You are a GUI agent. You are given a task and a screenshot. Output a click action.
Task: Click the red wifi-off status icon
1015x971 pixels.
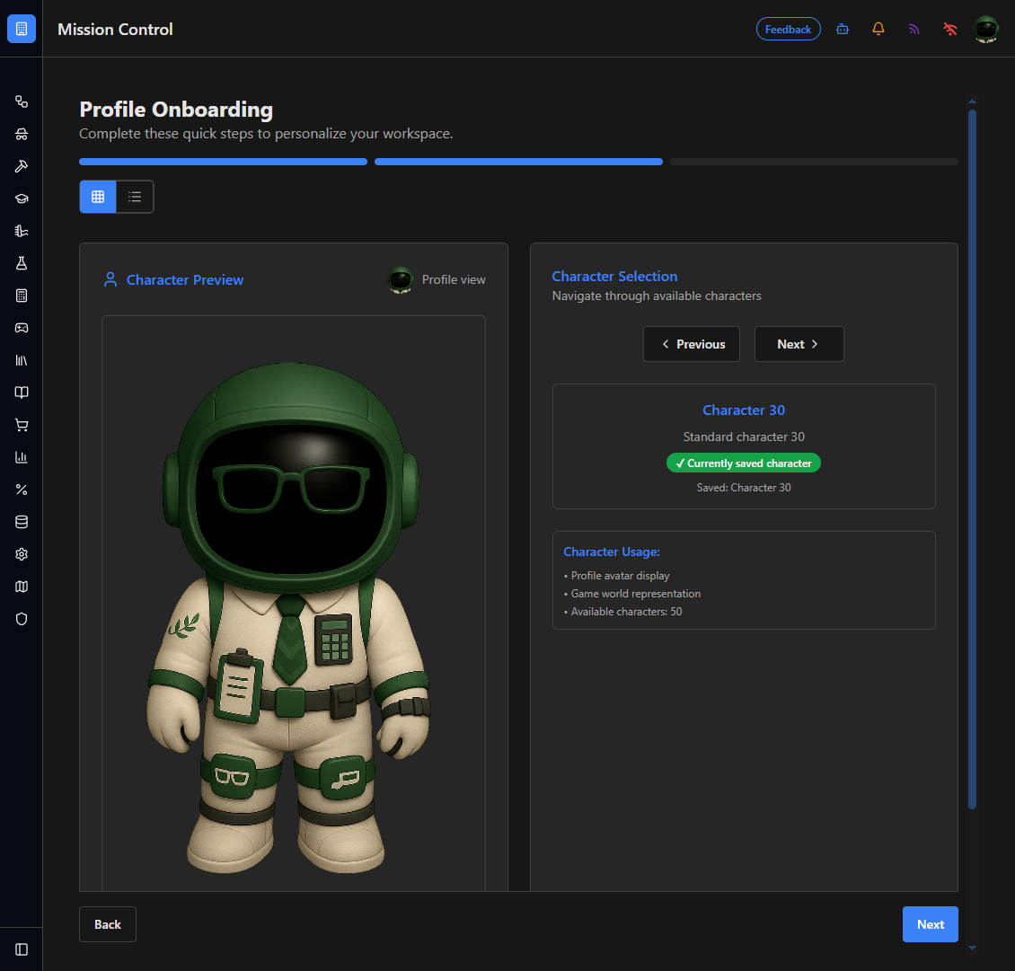click(x=949, y=29)
